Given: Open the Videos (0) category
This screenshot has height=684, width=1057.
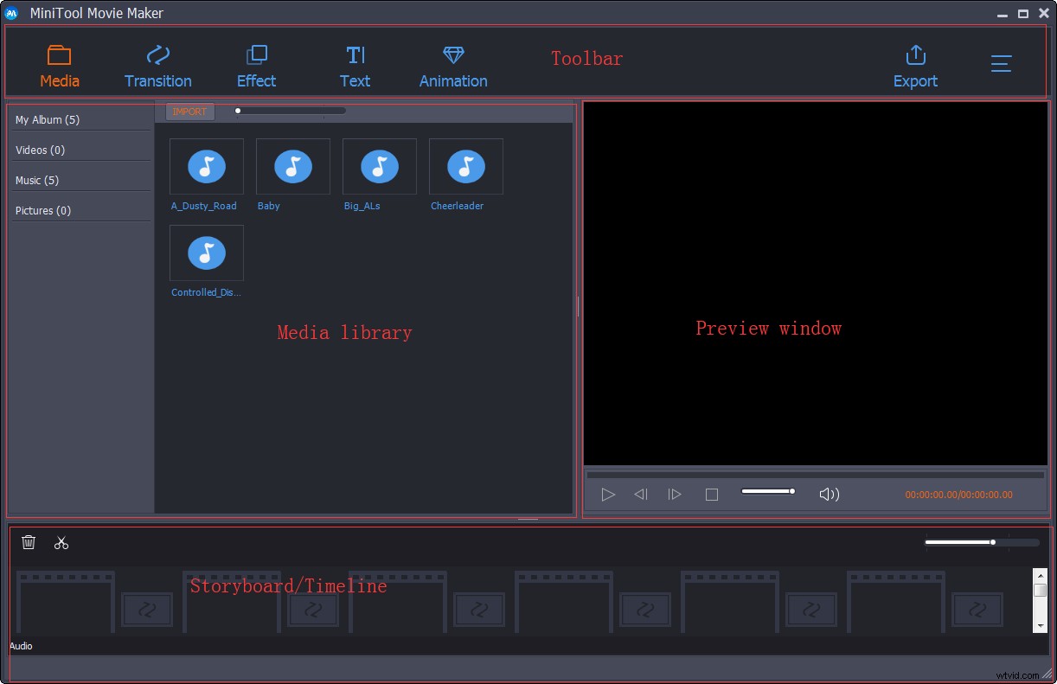Looking at the screenshot, I should coord(40,150).
